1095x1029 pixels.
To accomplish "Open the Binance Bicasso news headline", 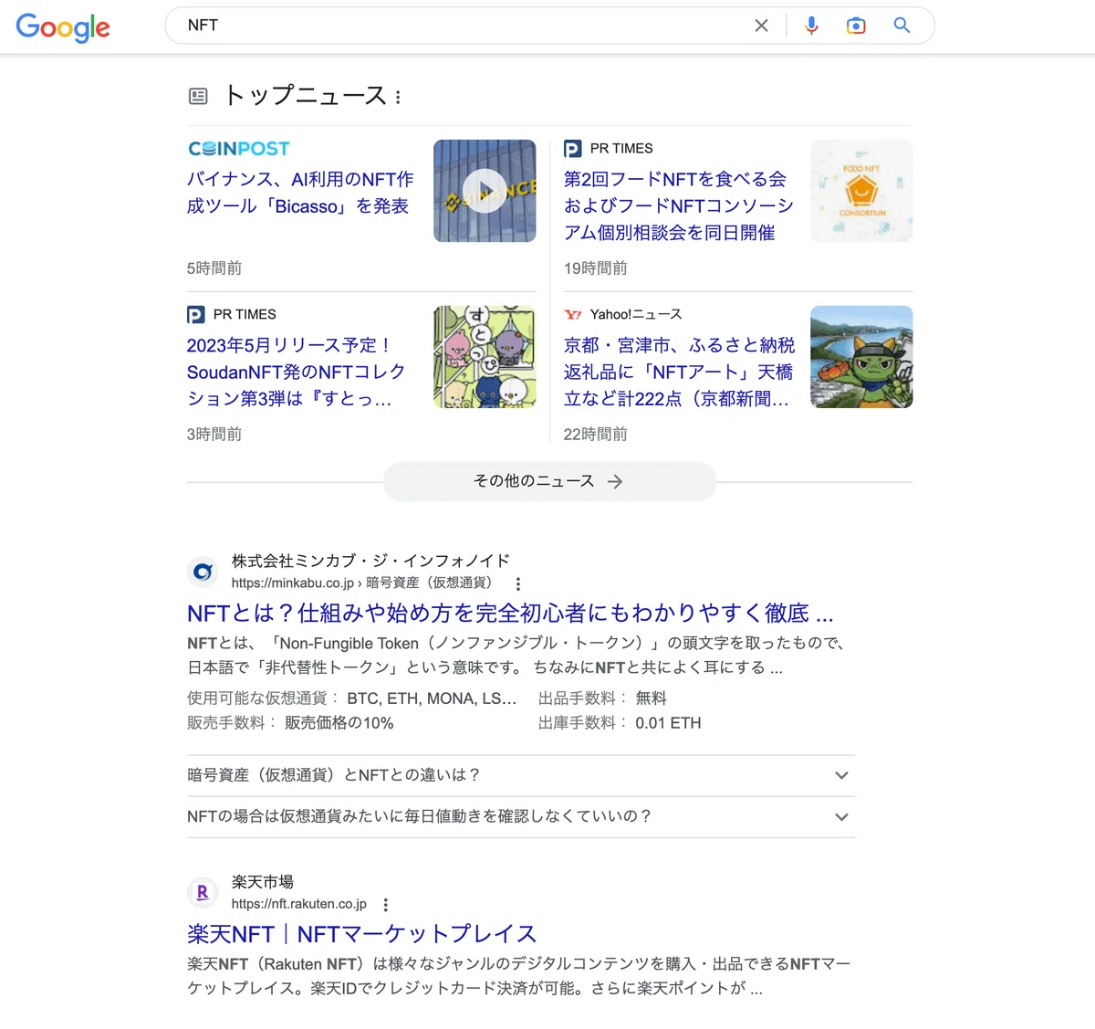I will point(300,193).
